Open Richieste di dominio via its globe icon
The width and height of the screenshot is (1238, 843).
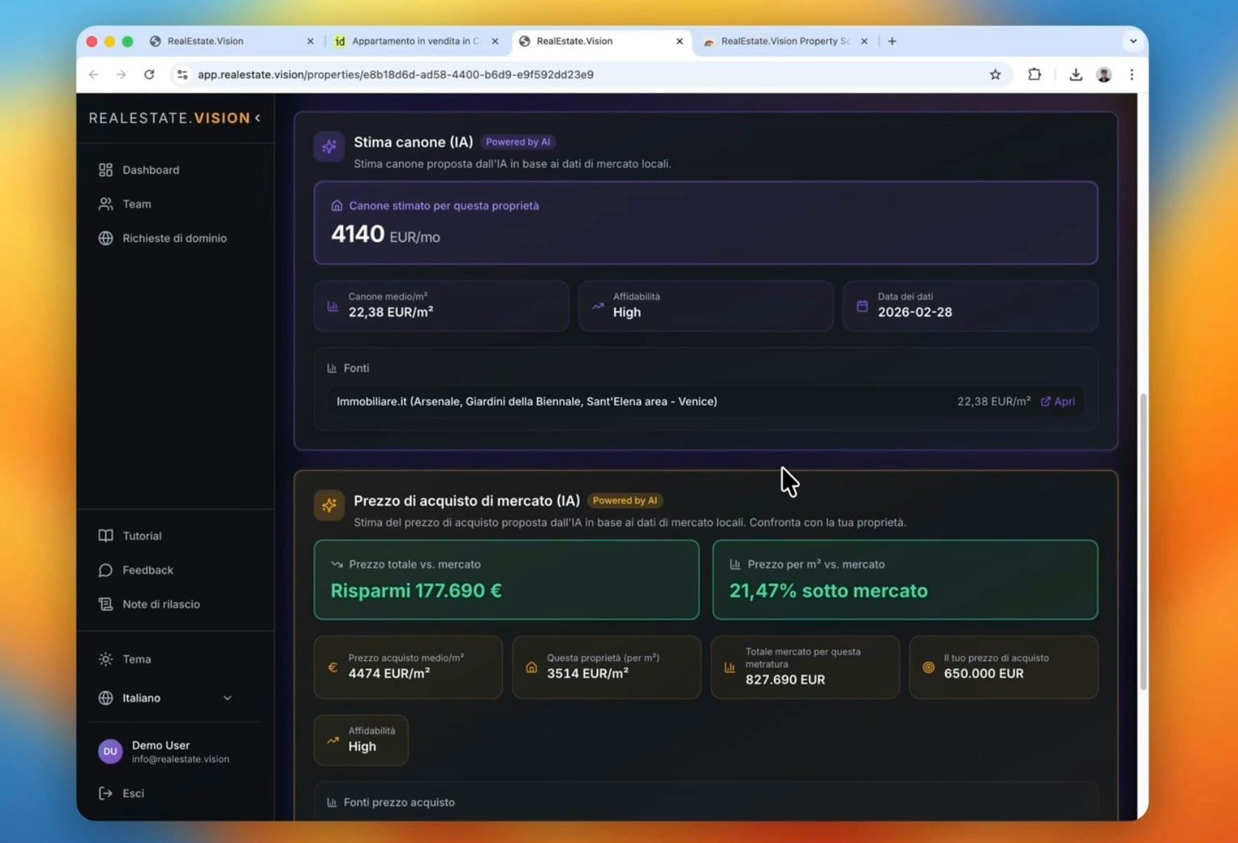coord(105,238)
